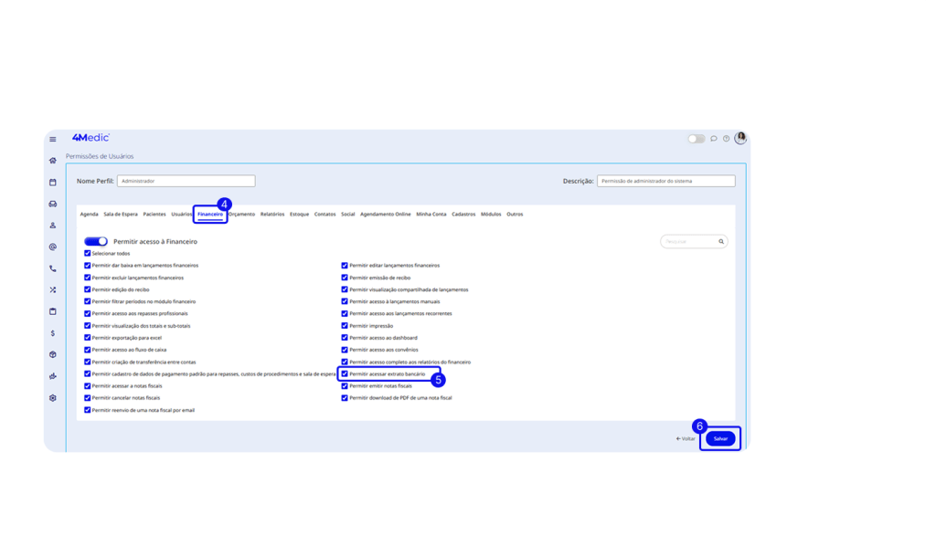936x546 pixels.
Task: Click the home icon in sidebar
Action: click(x=53, y=161)
